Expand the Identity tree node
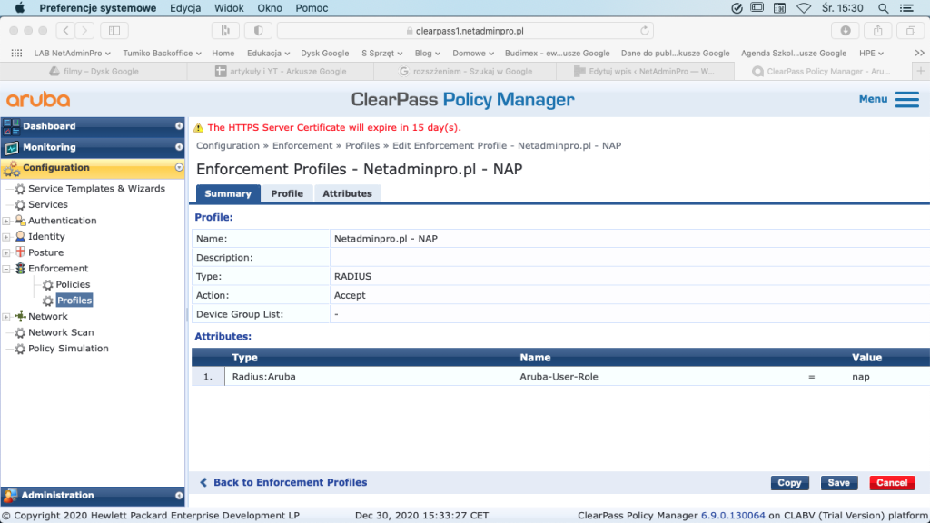This screenshot has width=930, height=523. pos(6,237)
